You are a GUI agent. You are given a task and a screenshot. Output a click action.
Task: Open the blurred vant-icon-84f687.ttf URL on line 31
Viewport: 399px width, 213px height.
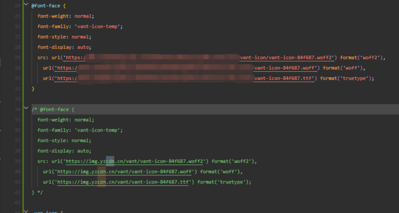185,79
